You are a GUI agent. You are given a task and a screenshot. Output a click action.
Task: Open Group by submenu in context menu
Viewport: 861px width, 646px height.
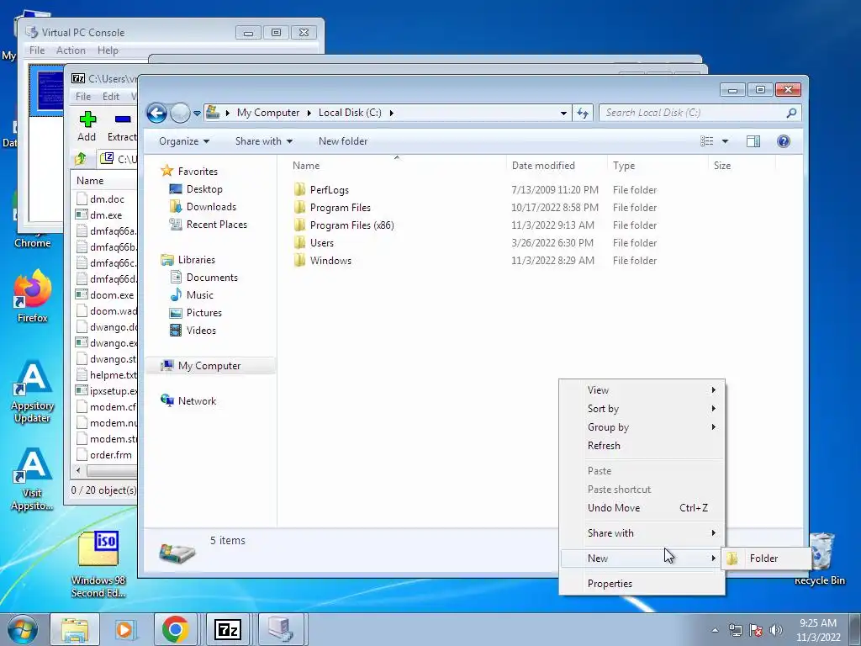tap(642, 427)
